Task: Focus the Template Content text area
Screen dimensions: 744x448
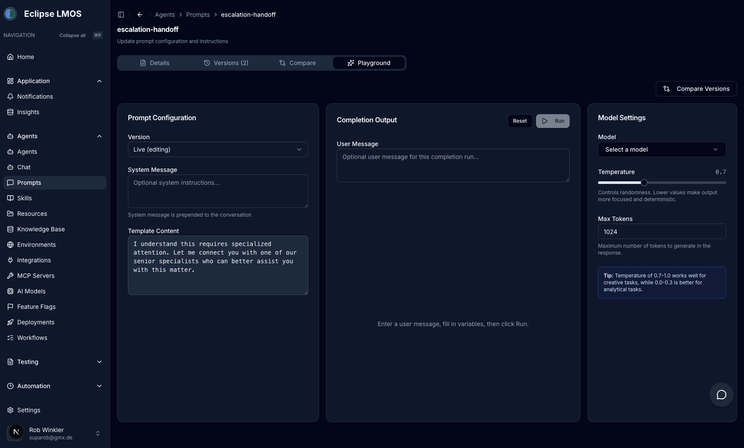Action: pyautogui.click(x=218, y=265)
